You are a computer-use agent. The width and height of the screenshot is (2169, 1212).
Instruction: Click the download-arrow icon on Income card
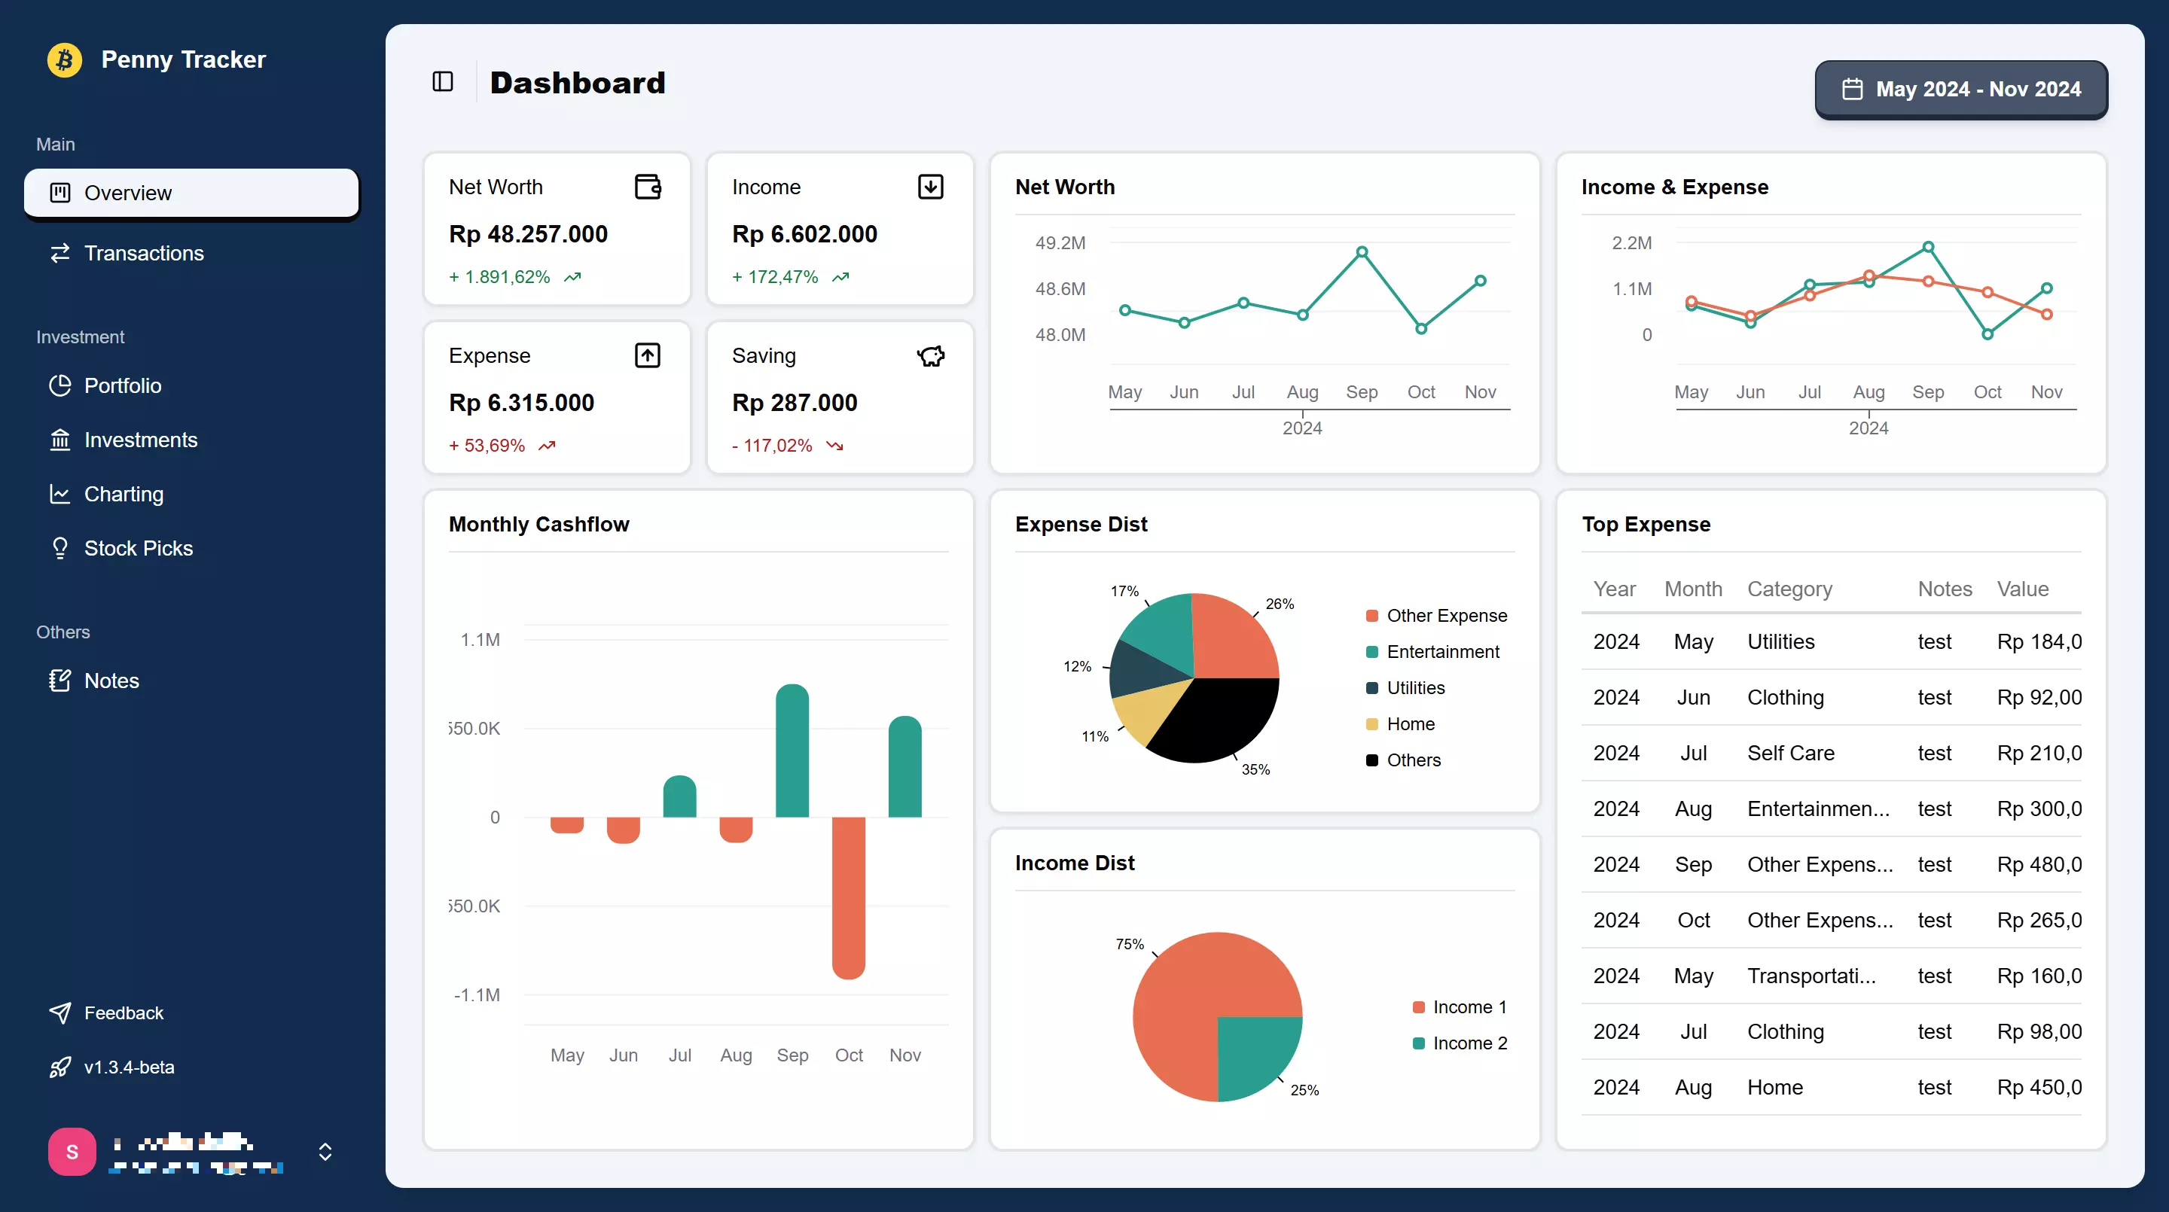tap(930, 186)
